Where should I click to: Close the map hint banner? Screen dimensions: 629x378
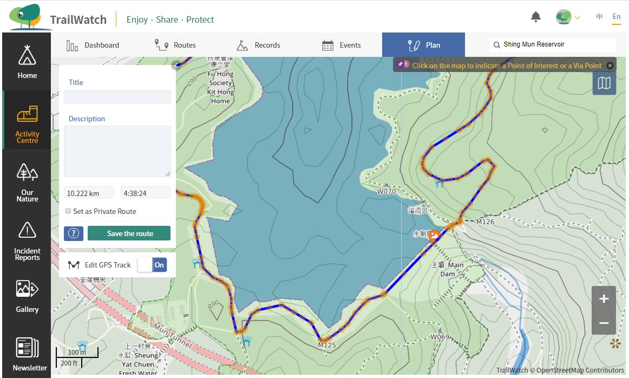click(x=610, y=66)
